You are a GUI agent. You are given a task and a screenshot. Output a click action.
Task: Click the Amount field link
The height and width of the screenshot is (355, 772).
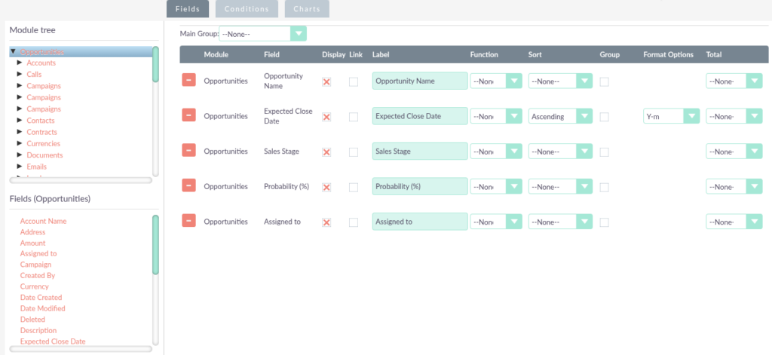click(32, 243)
